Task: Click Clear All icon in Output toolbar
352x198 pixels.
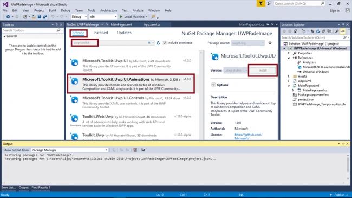Action: click(135, 150)
